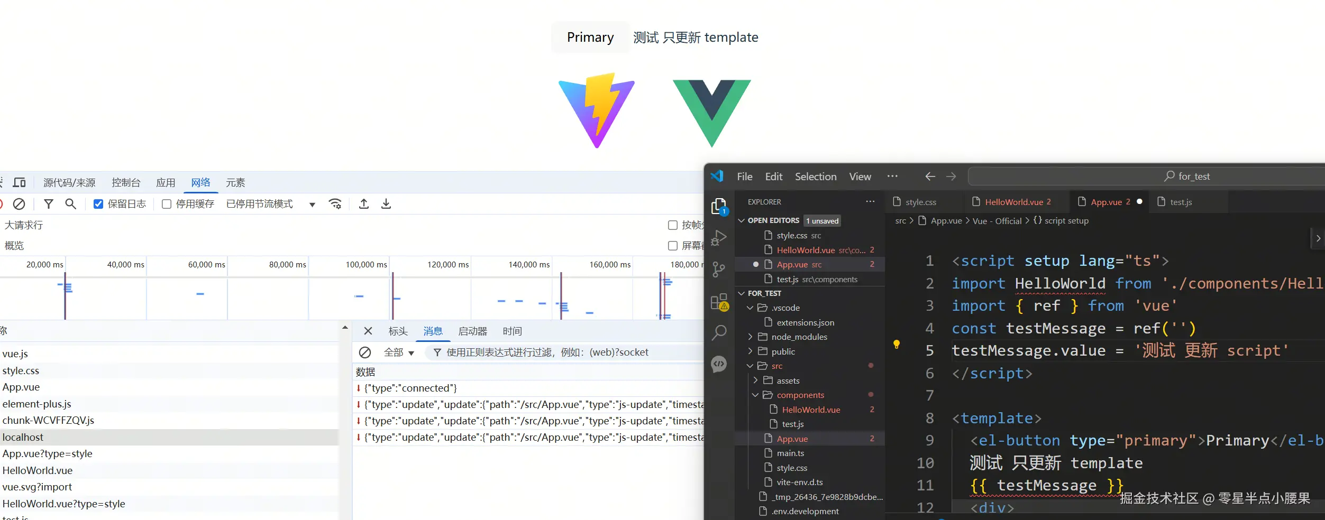Open the Explorer panel more actions menu
Image resolution: width=1325 pixels, height=520 pixels.
pyautogui.click(x=870, y=202)
